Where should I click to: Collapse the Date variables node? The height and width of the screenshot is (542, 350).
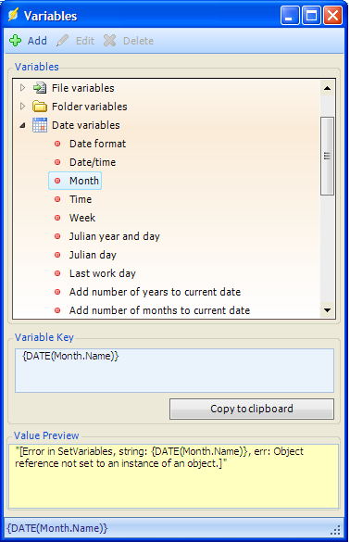click(x=23, y=125)
